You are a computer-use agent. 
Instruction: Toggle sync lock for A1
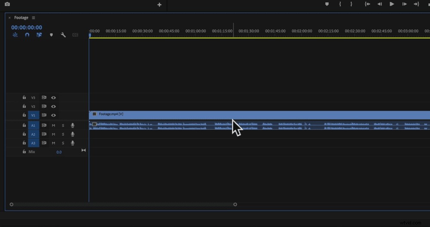(x=44, y=125)
